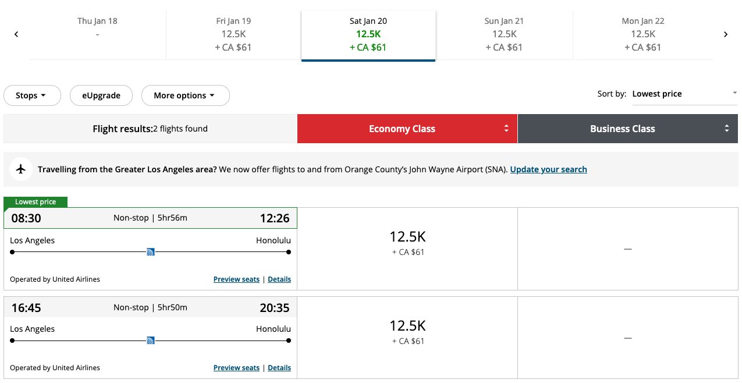Screen dimensions: 742x383
Task: Click the sort arrows on the Business Class header
Action: tap(726, 128)
